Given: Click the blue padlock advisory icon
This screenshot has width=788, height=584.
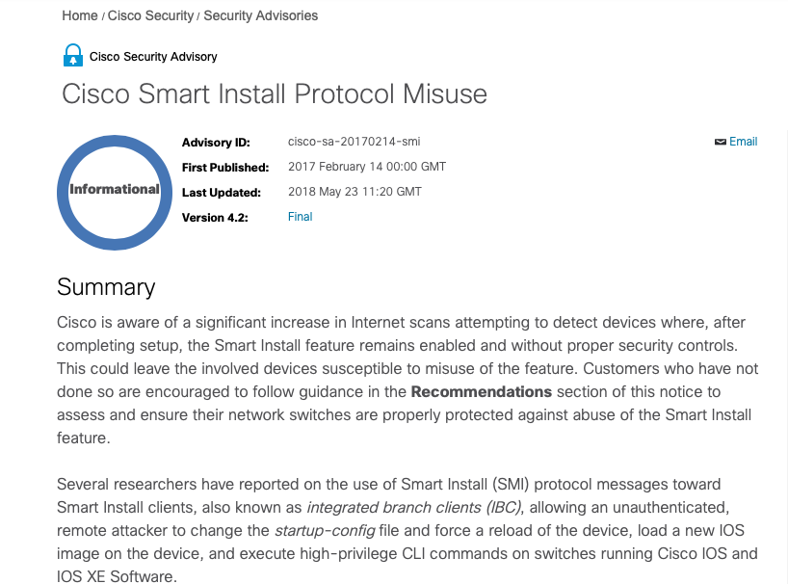Looking at the screenshot, I should pos(73,55).
